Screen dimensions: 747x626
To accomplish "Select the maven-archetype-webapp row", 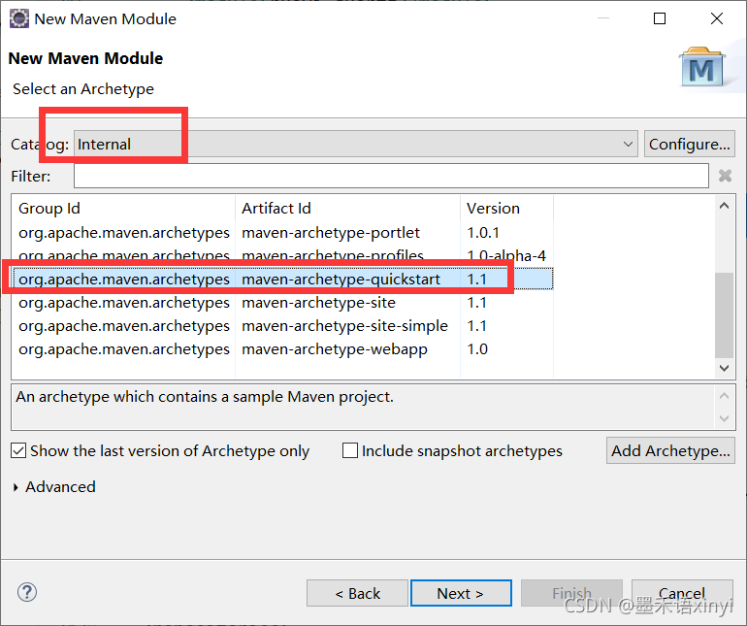I will click(283, 349).
